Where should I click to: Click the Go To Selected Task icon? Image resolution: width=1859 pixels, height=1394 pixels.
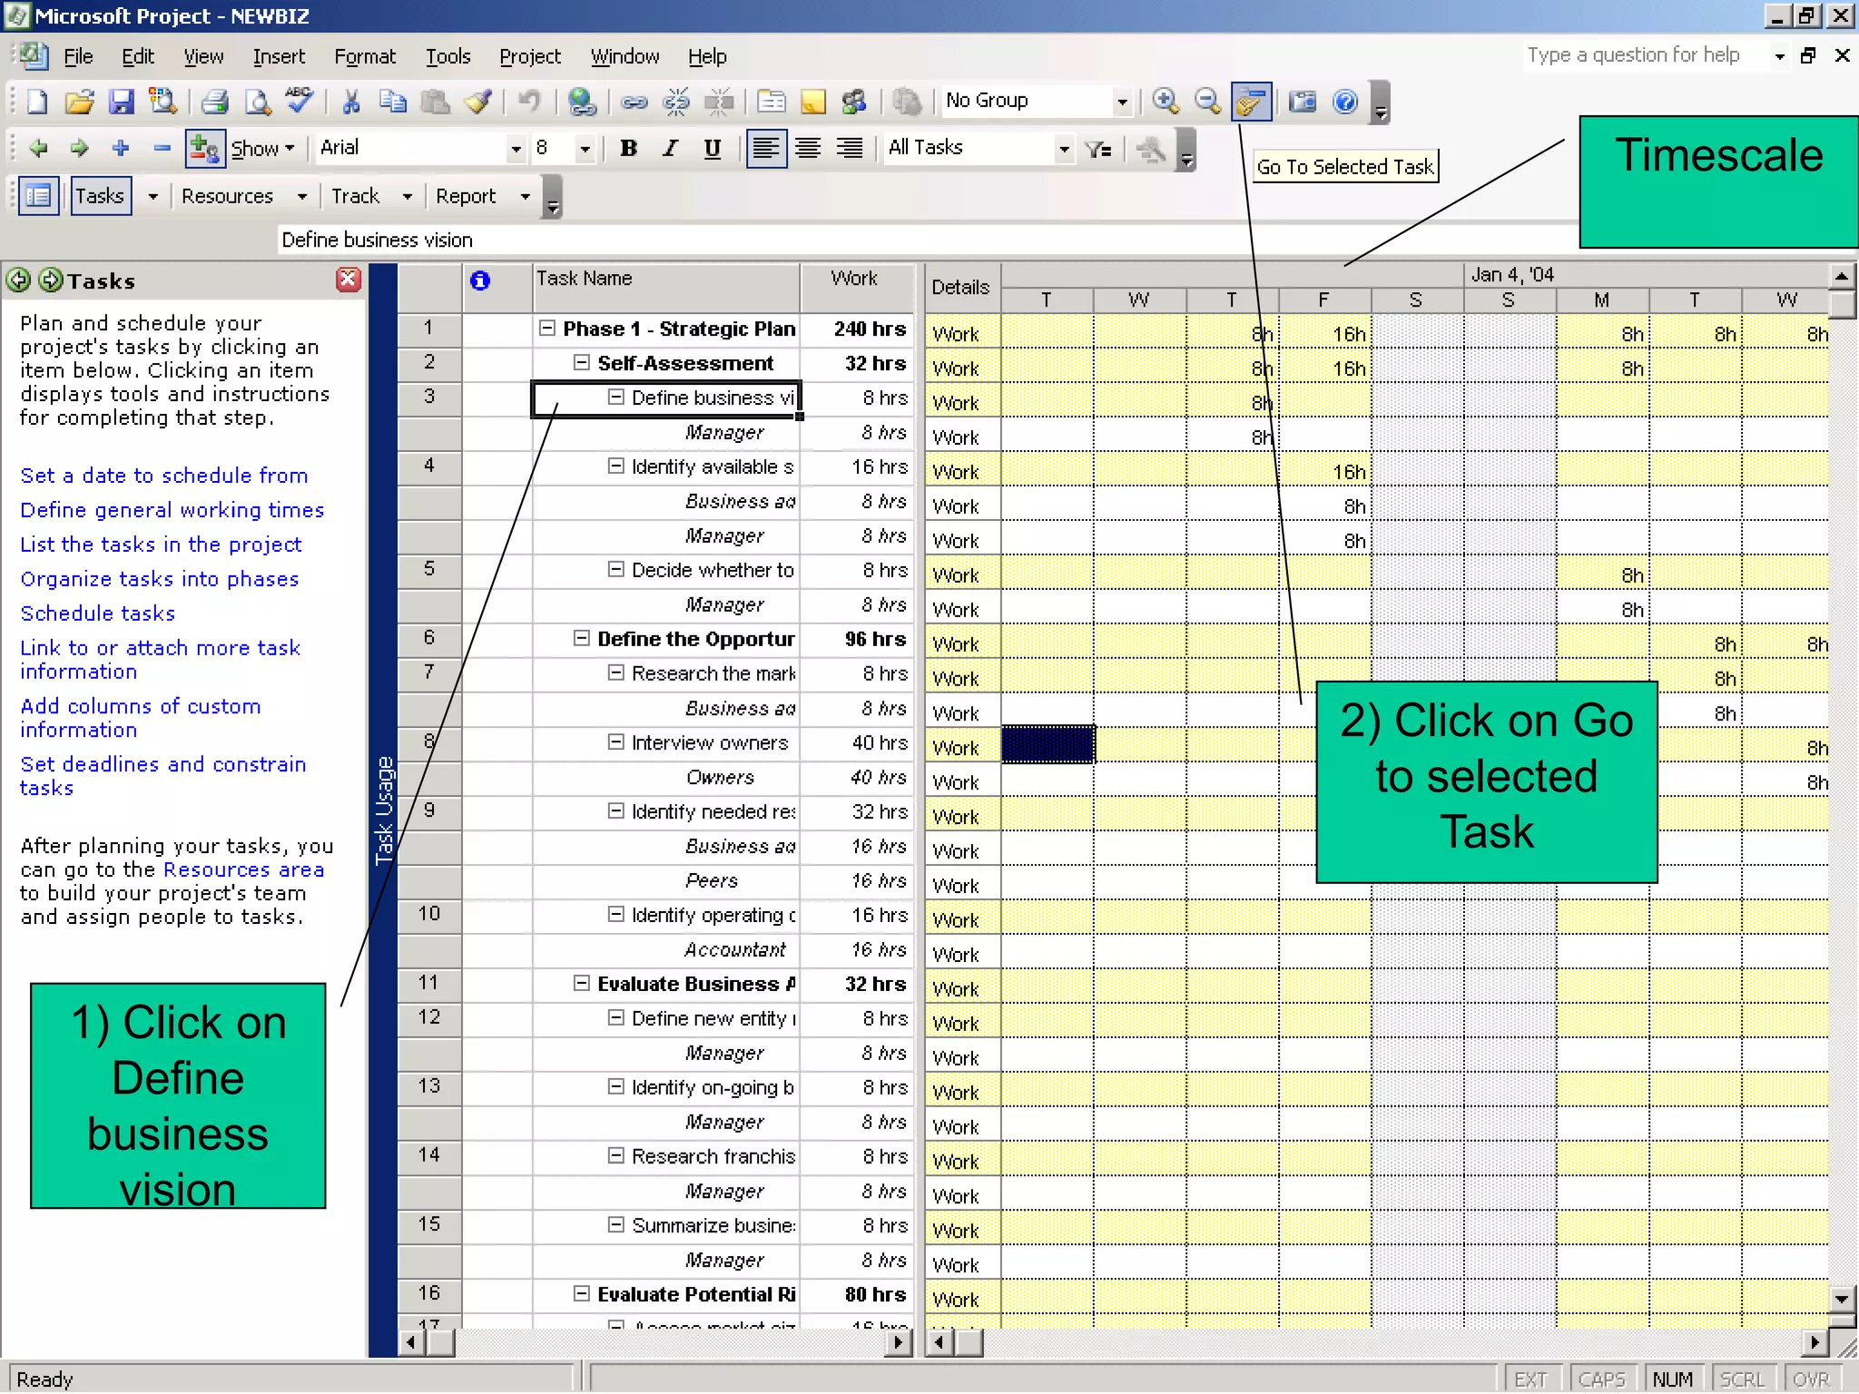(x=1251, y=101)
